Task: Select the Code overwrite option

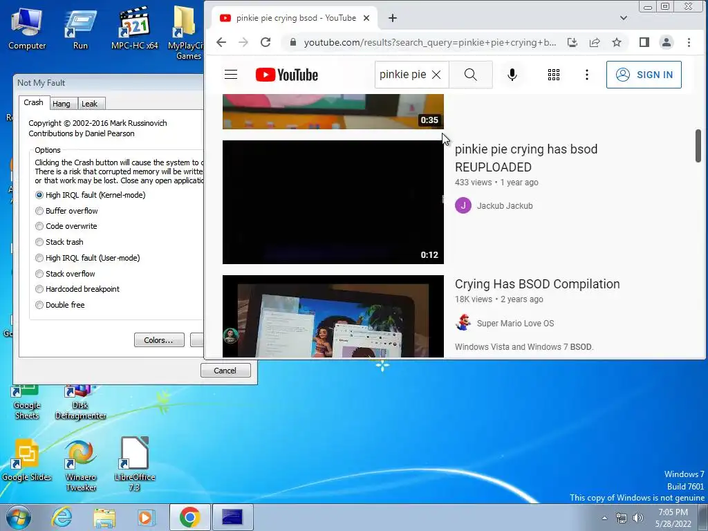Action: (x=66, y=226)
